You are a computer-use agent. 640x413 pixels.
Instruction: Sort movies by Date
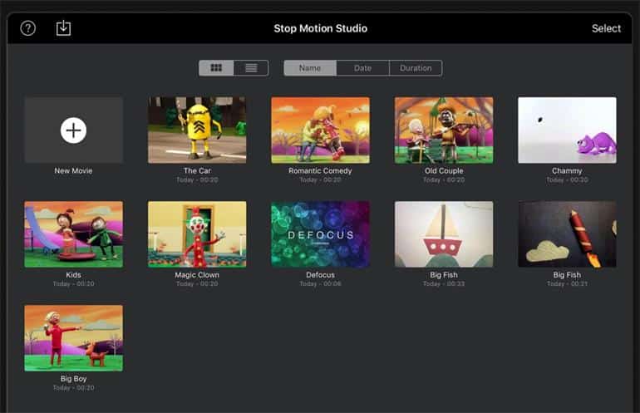(363, 68)
